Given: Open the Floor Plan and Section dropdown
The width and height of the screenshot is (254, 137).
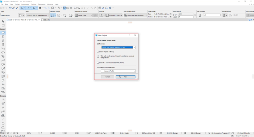Looking at the screenshot, I should 135,15.
